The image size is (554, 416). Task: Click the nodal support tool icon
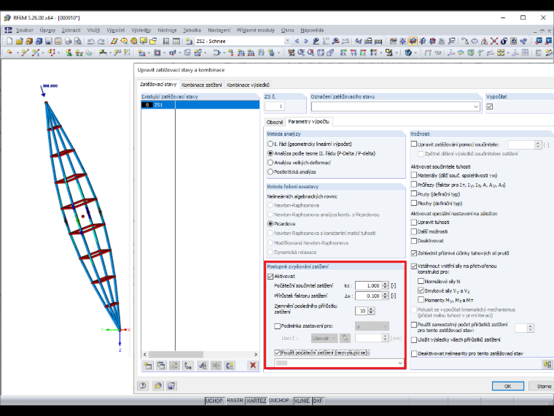tap(69, 53)
